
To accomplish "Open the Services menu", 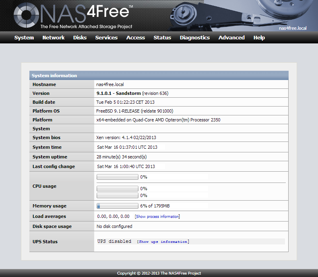I will pyautogui.click(x=107, y=38).
